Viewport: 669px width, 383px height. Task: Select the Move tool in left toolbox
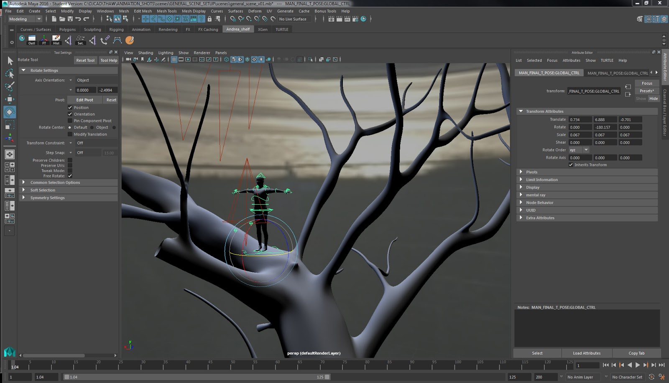point(10,99)
